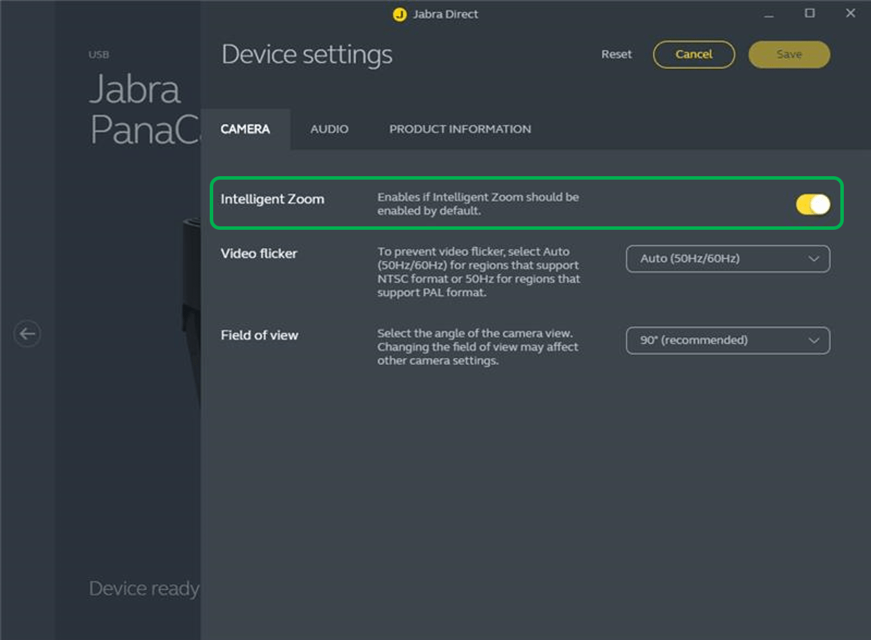Click the back arrow icon
This screenshot has width=871, height=640.
27,334
